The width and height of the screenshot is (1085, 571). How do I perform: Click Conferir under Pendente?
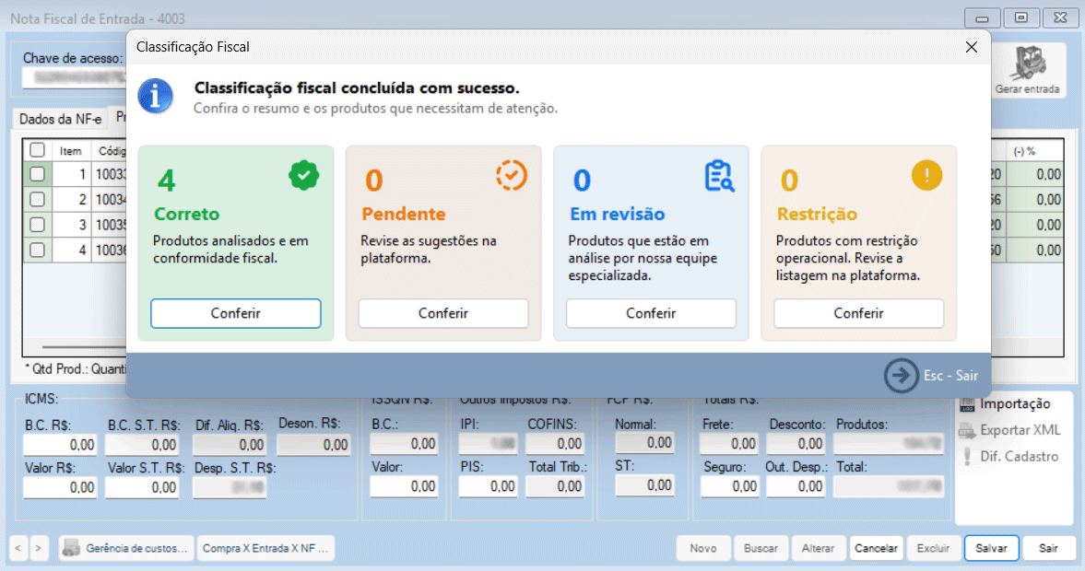click(x=443, y=313)
